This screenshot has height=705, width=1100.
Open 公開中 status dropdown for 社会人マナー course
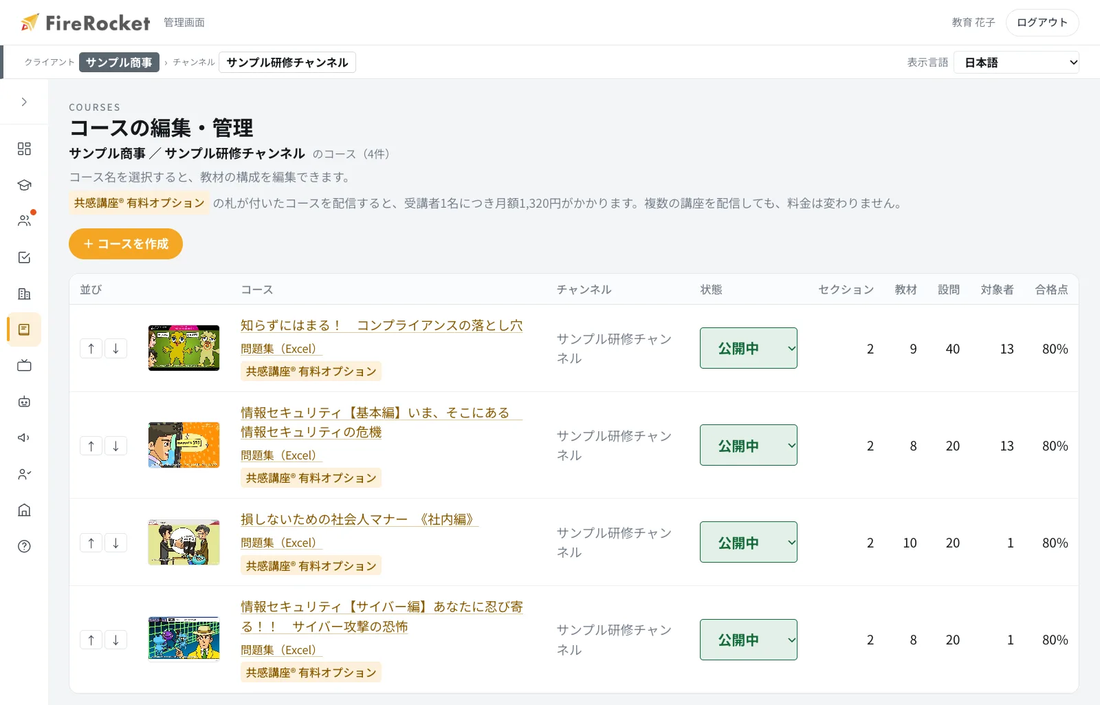[x=749, y=542]
